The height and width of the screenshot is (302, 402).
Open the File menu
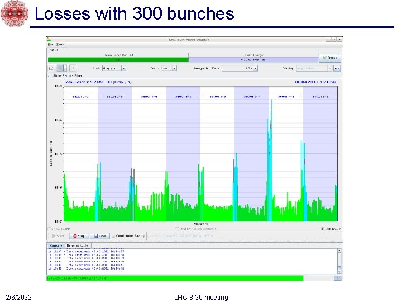coord(50,44)
